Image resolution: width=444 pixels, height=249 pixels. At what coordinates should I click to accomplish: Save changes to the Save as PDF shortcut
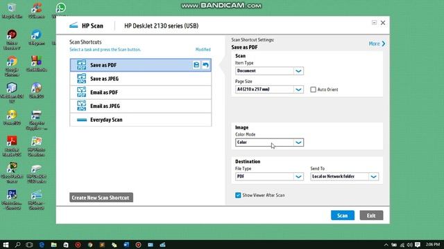(196, 65)
